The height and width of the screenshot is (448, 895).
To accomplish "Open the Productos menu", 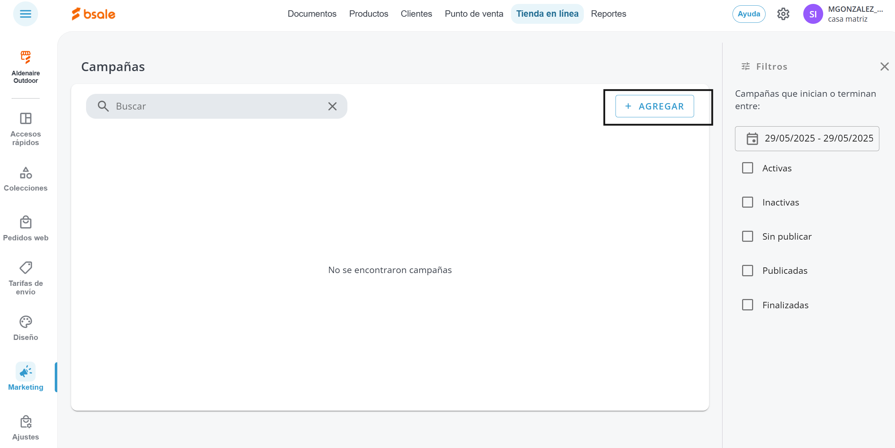I will 368,14.
